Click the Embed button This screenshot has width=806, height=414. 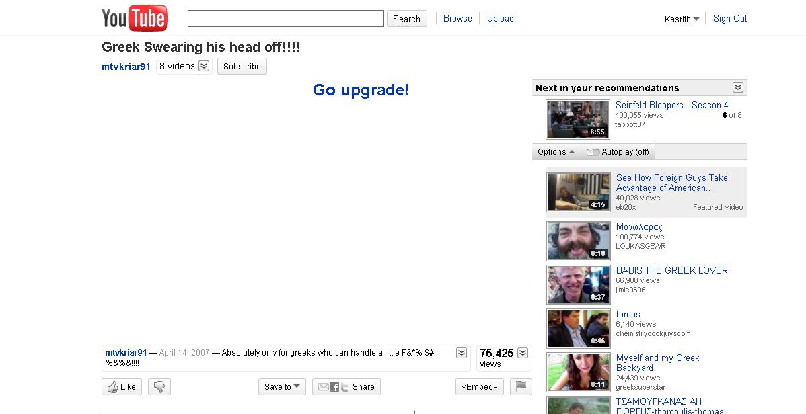pos(480,386)
